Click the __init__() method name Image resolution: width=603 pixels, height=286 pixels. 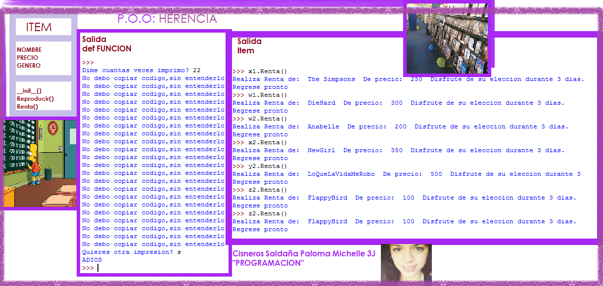(29, 91)
